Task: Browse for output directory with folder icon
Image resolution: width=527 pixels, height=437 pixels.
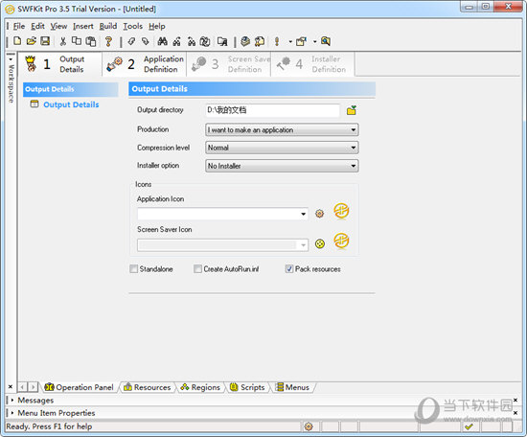Action: pyautogui.click(x=352, y=110)
